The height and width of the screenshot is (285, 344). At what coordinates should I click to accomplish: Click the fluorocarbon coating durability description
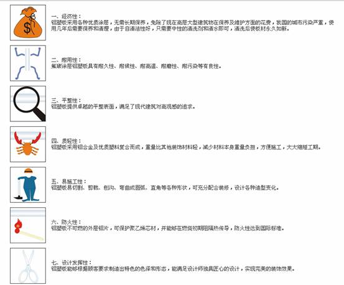[136, 66]
